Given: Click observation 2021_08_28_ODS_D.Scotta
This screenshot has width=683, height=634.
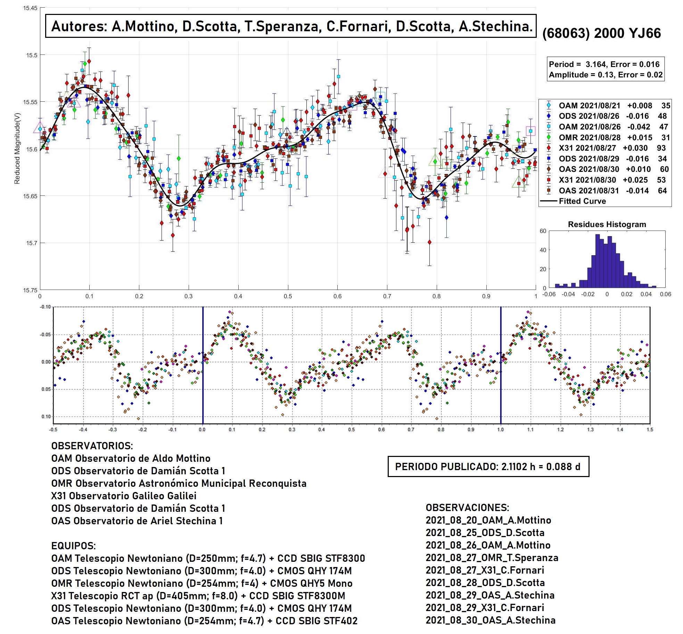Looking at the screenshot, I should coord(485,583).
